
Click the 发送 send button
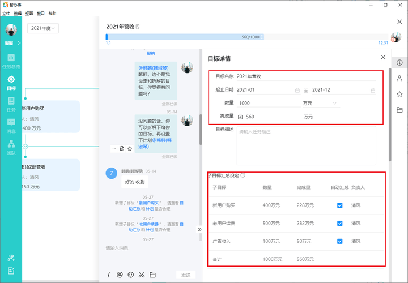186,275
